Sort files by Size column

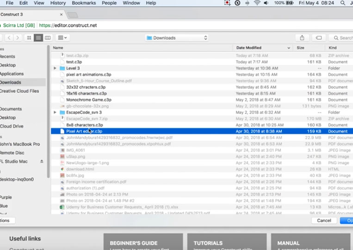[x=309, y=48]
